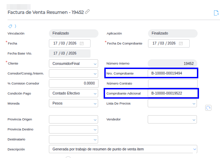Open the Provincia Destino dropdown

coord(95,129)
